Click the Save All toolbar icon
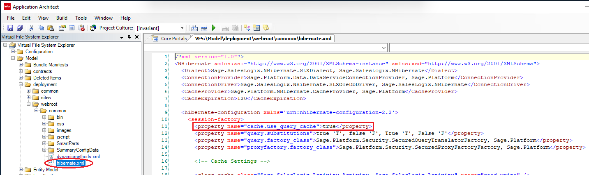Viewport: 589px width, 175px height. 19,28
